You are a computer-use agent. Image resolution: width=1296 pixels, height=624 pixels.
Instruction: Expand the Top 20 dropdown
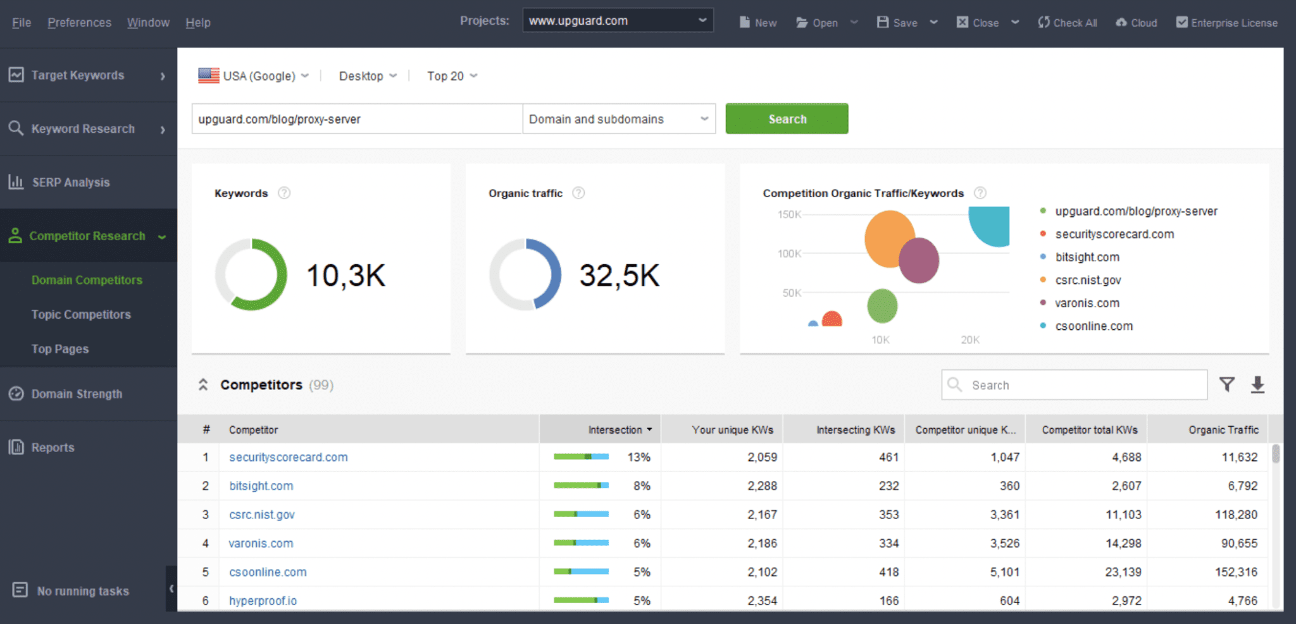451,75
